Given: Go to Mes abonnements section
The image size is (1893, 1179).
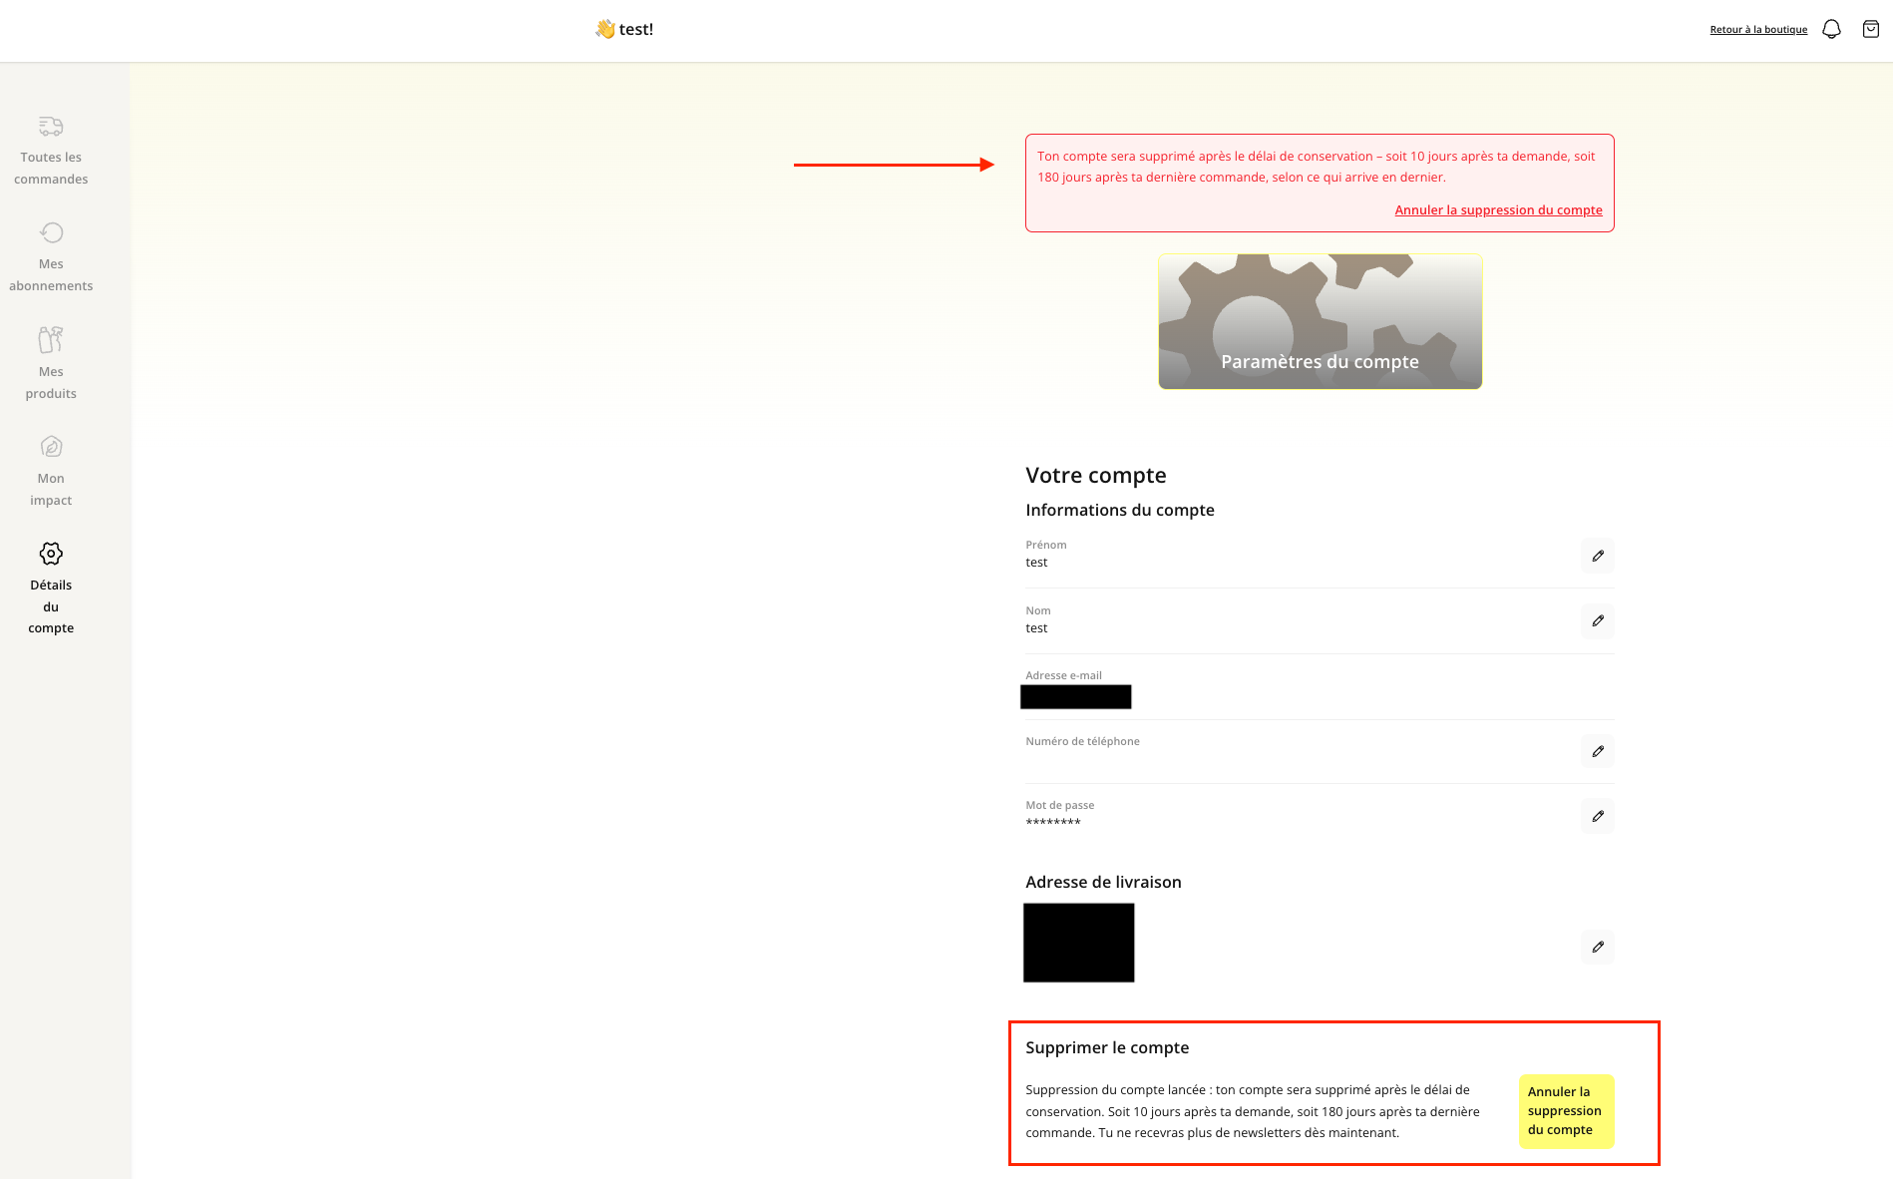Looking at the screenshot, I should click(x=51, y=274).
